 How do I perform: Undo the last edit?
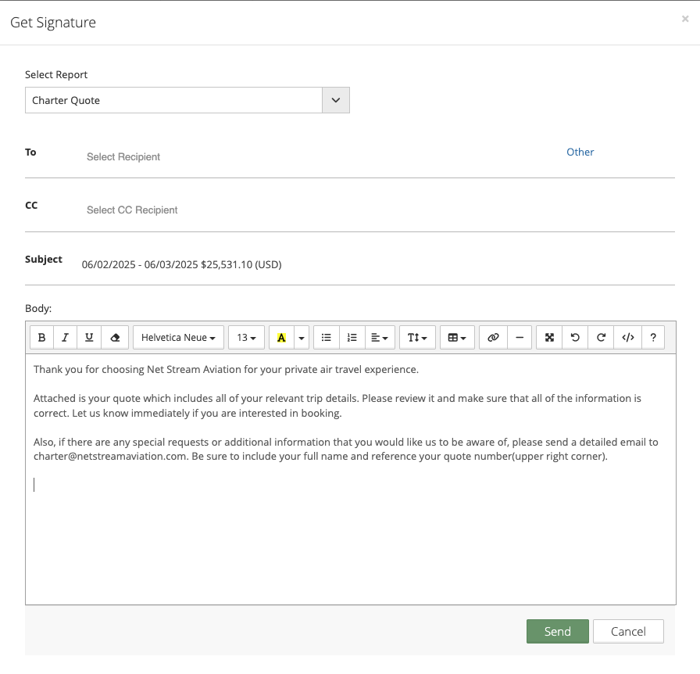pos(576,338)
